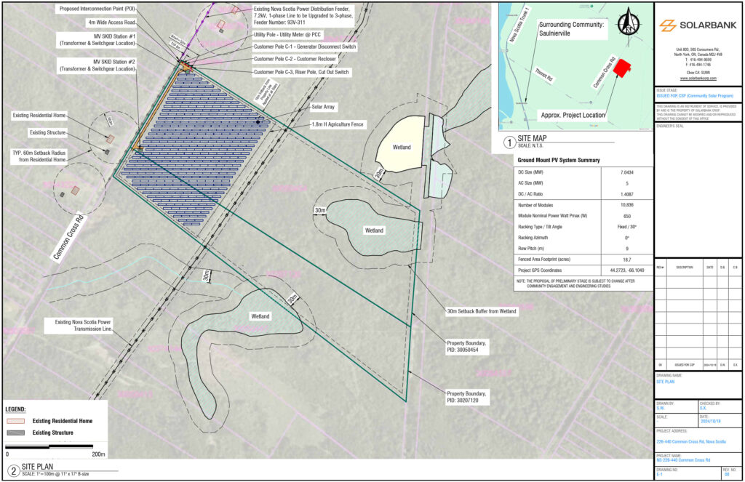
Task: Click the LEGEND: heading
Action: 16,409
